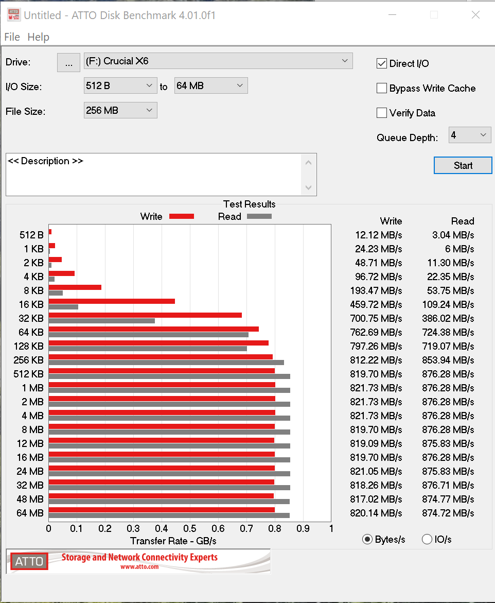Click the browse drive ellipsis button
This screenshot has width=495, height=603.
(x=68, y=62)
